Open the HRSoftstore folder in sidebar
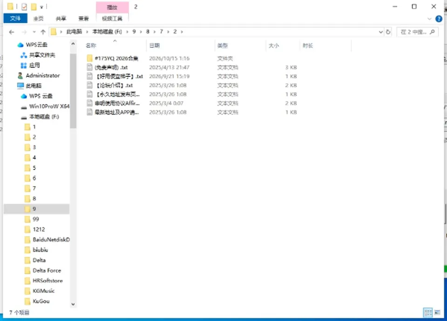This screenshot has height=321, width=447. (x=47, y=281)
